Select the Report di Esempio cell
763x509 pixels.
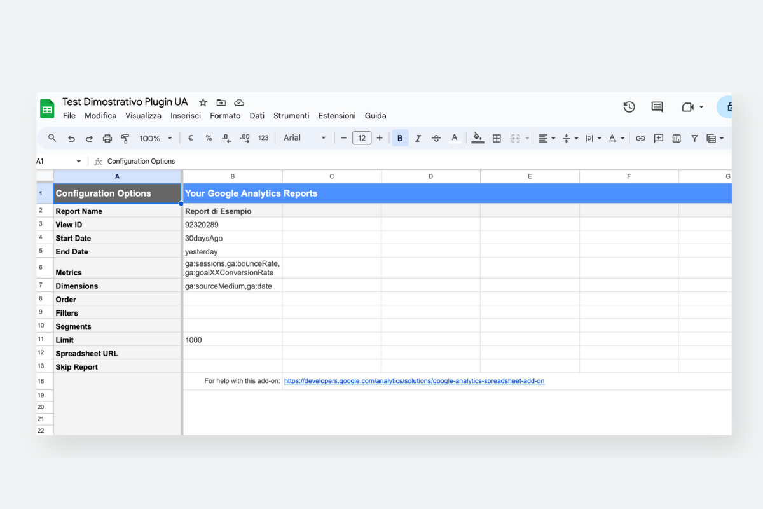pyautogui.click(x=233, y=211)
